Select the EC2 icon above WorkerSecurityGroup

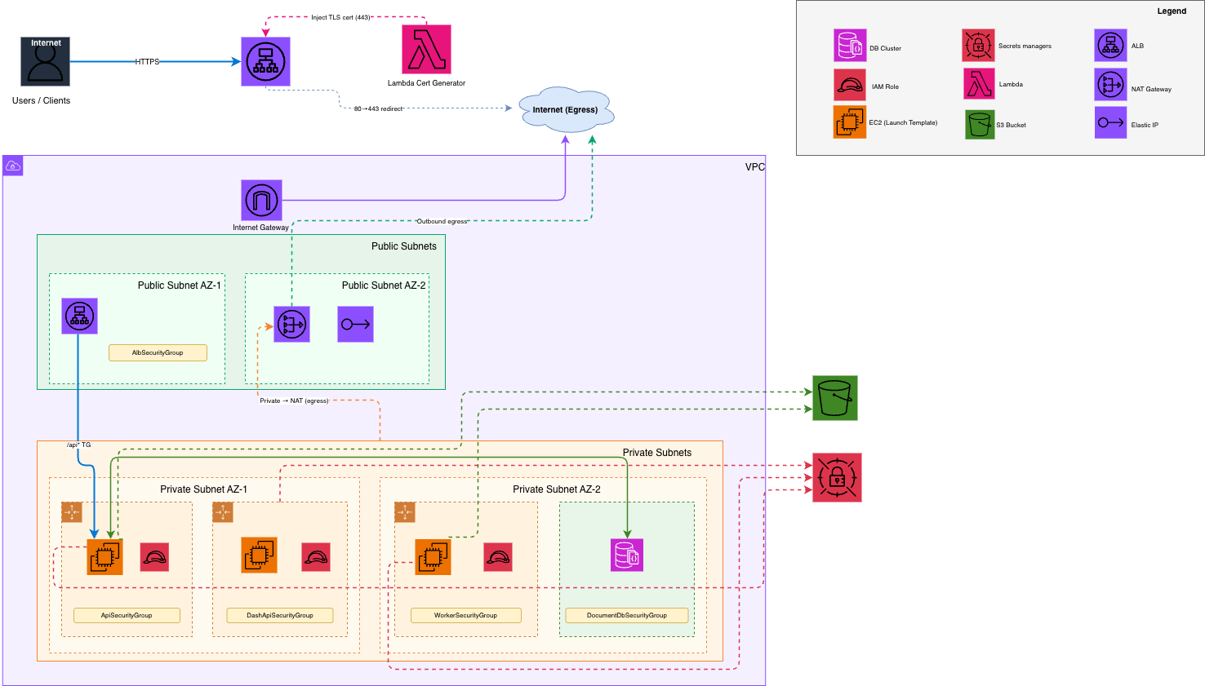click(x=433, y=556)
